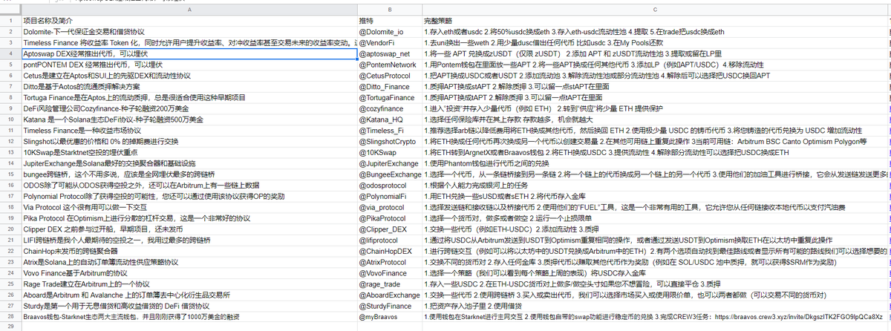Click the @AtrixProtocol cell
891x331 pixels.
(x=389, y=261)
